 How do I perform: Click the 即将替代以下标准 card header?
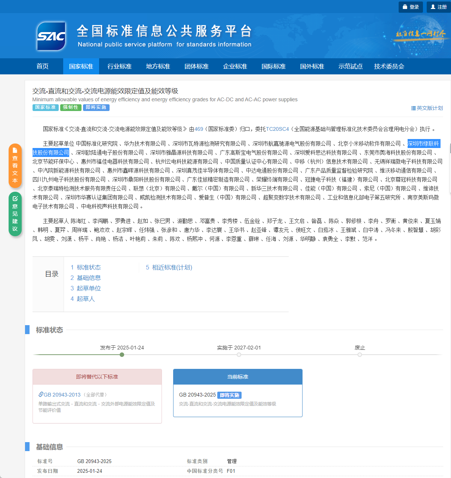coord(97,377)
